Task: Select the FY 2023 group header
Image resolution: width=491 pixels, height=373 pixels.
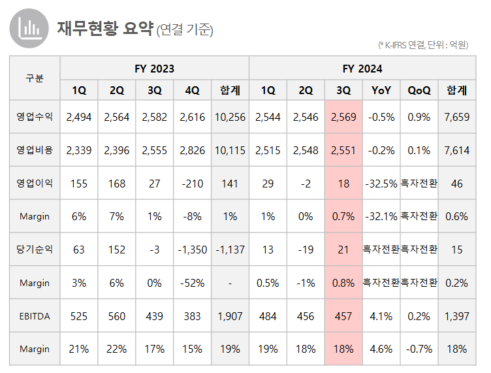Action: pyautogui.click(x=154, y=68)
